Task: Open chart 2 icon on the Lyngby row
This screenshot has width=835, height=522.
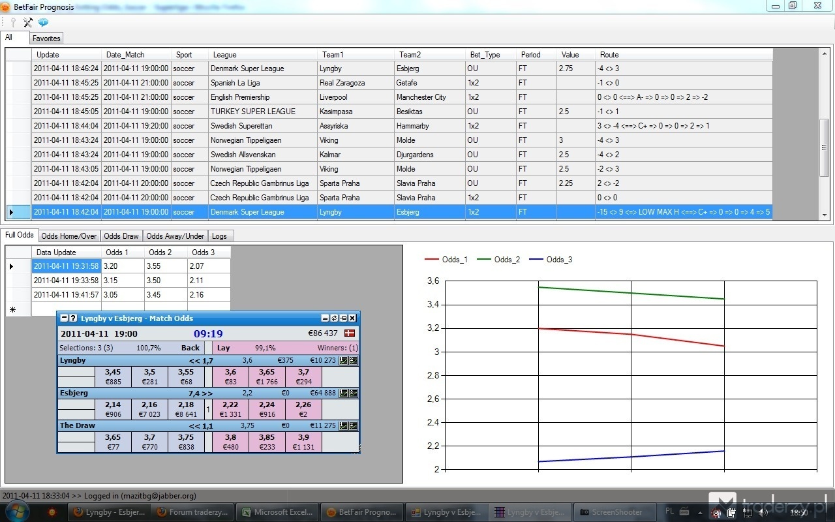Action: [x=353, y=360]
